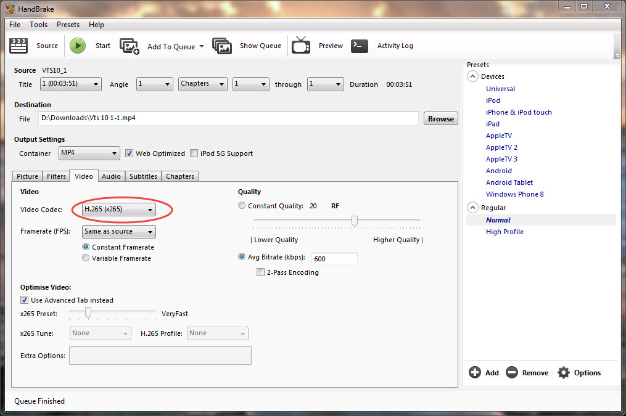This screenshot has height=416, width=626.
Task: Uncheck Web Optimized checkbox
Action: pyautogui.click(x=129, y=153)
